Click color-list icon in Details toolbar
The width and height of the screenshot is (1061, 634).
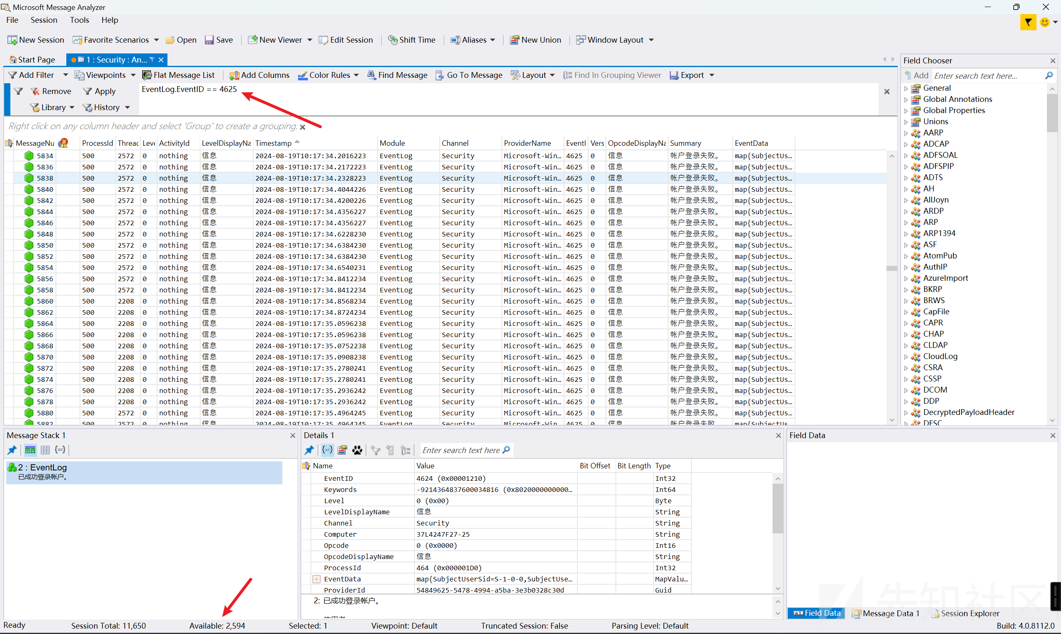pyautogui.click(x=342, y=450)
